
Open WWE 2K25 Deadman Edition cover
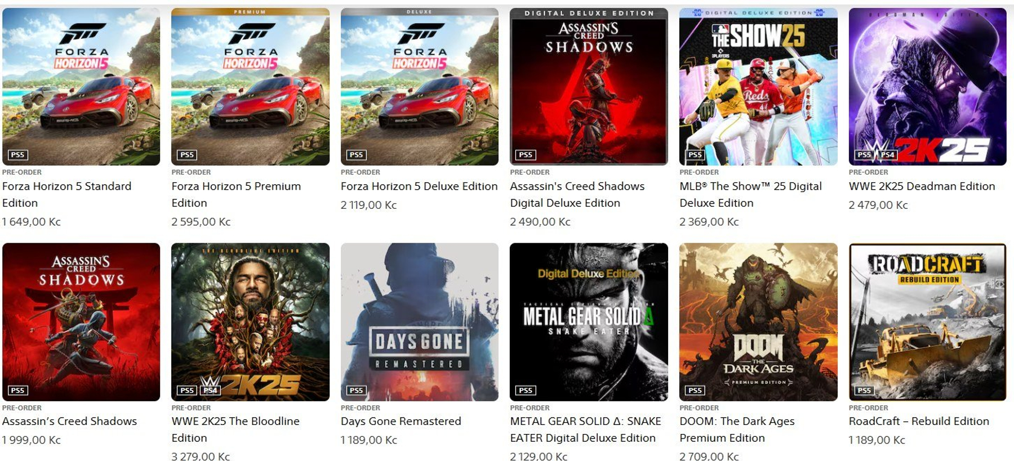(x=927, y=87)
